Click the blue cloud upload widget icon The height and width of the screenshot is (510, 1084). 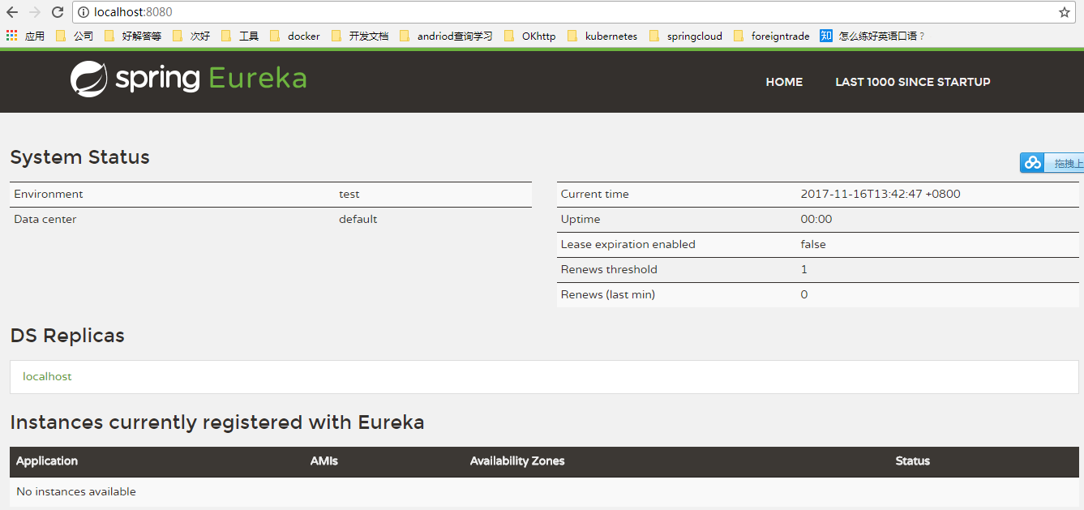(1032, 163)
